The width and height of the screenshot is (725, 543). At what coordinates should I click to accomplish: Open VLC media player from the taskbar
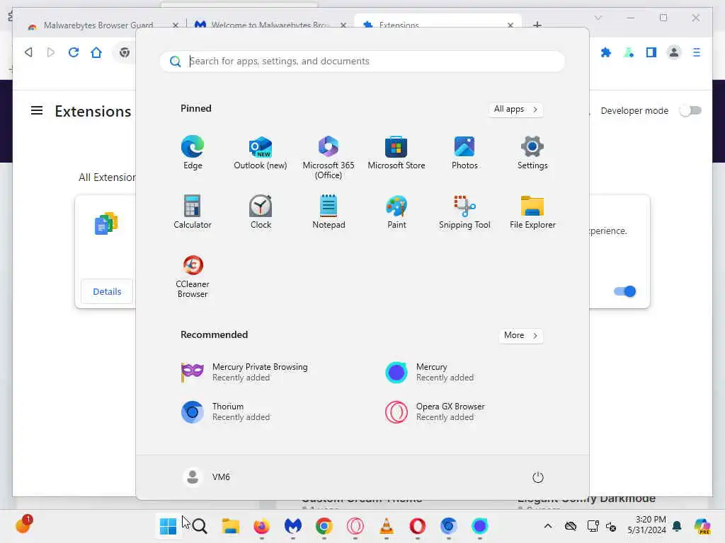387,526
